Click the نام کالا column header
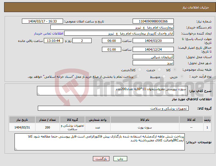216x166 pixels. (x=145, y=120)
